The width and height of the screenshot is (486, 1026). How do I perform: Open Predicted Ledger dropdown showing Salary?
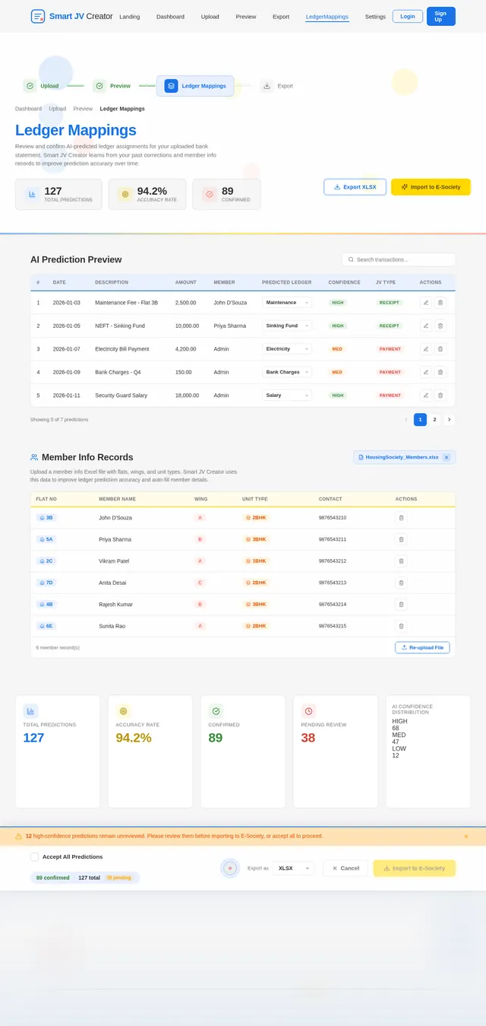(287, 395)
